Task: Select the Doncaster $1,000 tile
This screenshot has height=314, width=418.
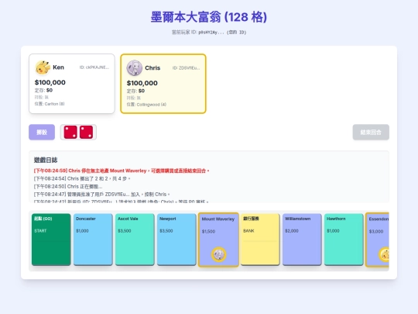Action: coord(93,240)
